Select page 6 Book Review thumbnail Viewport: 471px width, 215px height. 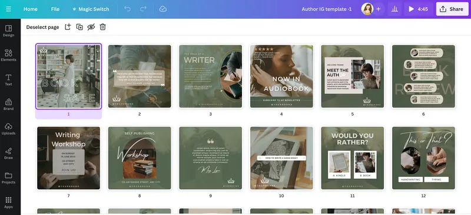423,76
